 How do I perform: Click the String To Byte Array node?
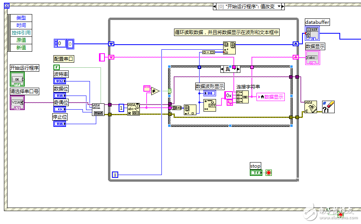click(x=177, y=108)
